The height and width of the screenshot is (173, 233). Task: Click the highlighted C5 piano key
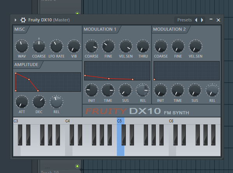pos(120,150)
